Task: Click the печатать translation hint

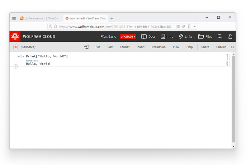Action: coord(32,60)
